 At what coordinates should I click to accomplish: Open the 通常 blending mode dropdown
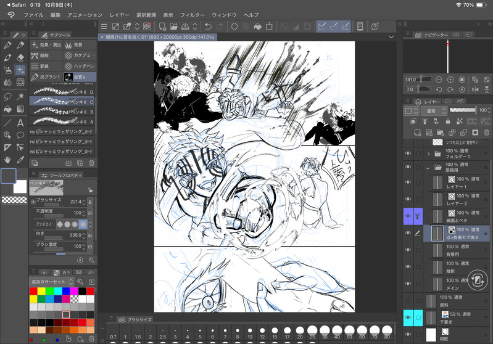(434, 110)
